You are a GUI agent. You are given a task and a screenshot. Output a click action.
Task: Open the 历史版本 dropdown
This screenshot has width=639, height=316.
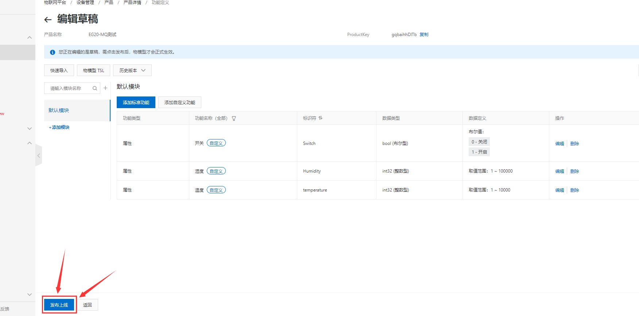pos(132,70)
